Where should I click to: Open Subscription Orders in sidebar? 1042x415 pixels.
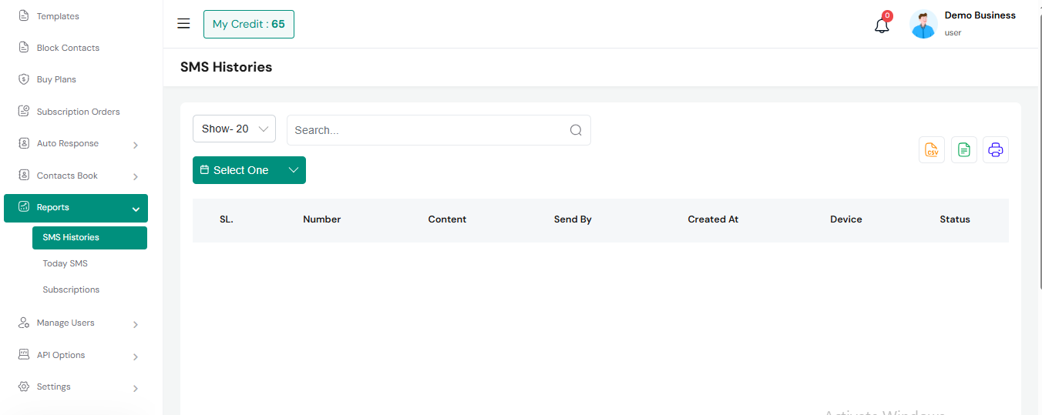click(78, 112)
